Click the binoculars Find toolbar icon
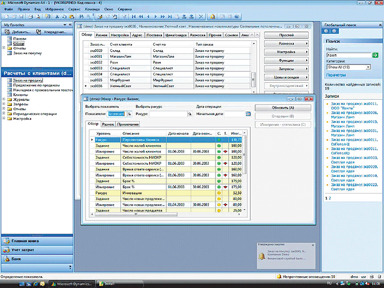This screenshot has height=288, width=384. pos(81,17)
